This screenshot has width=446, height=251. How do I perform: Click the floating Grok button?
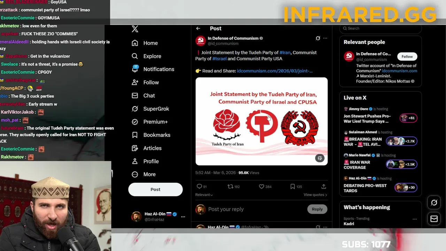click(434, 203)
